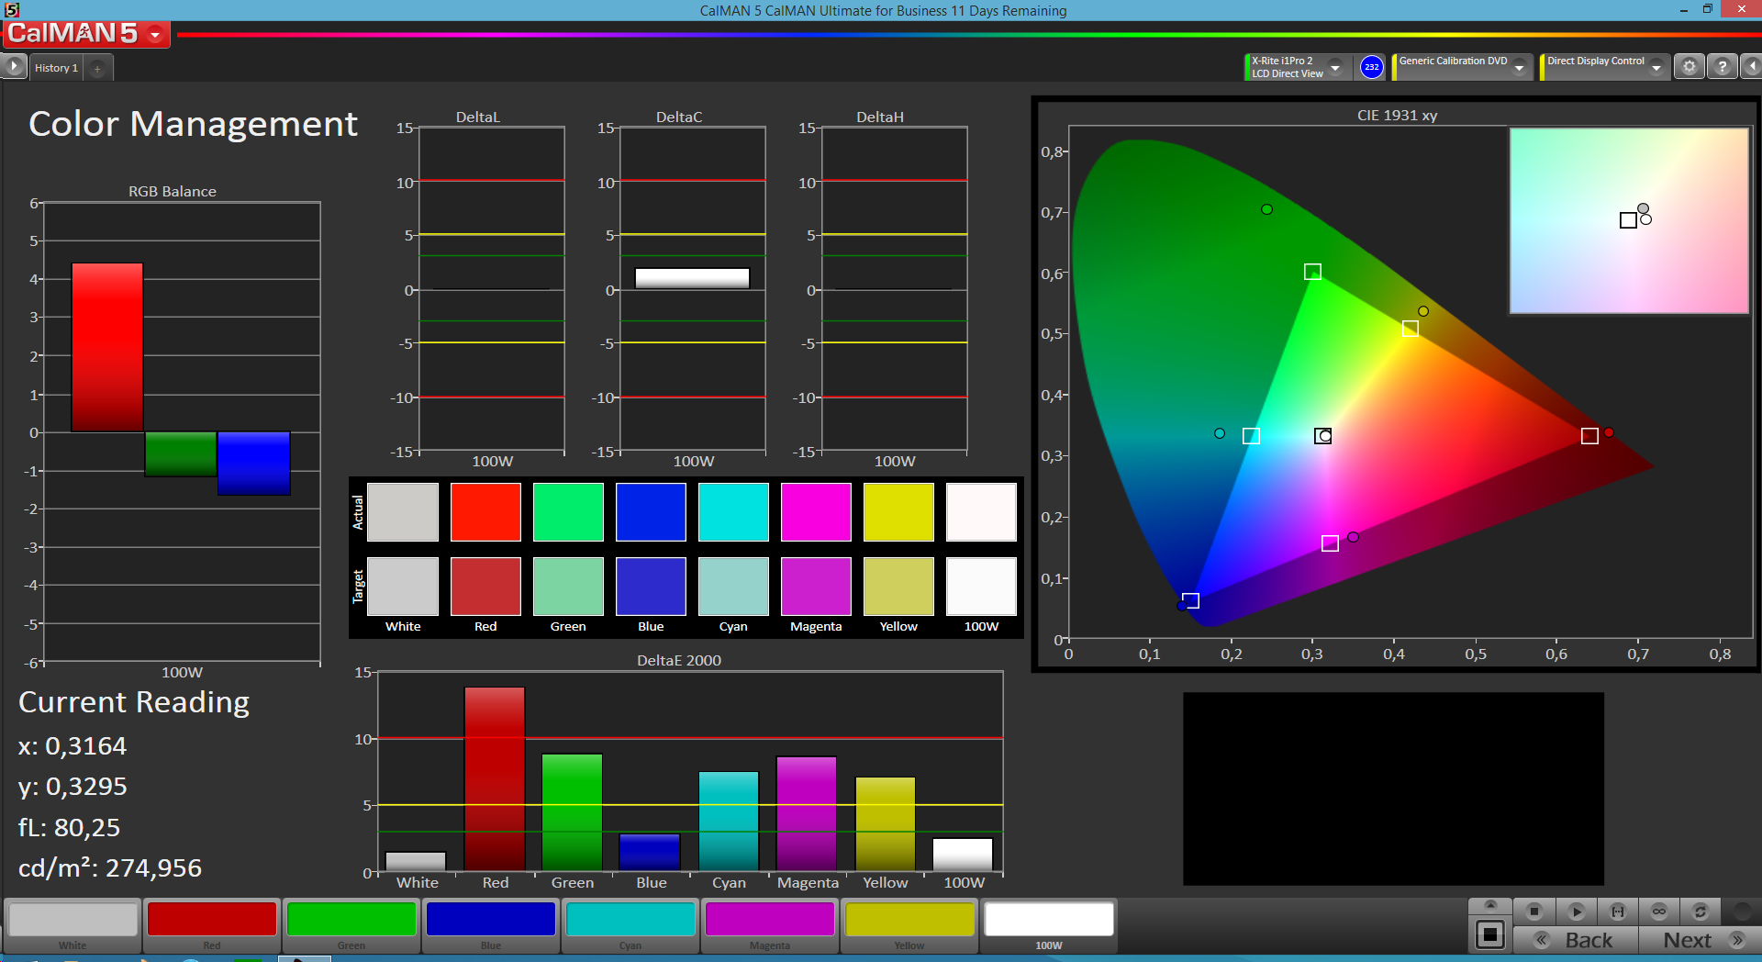Screen dimensions: 1762x962
Task: Collapse side panel with left arrow icon
Action: click(1752, 66)
